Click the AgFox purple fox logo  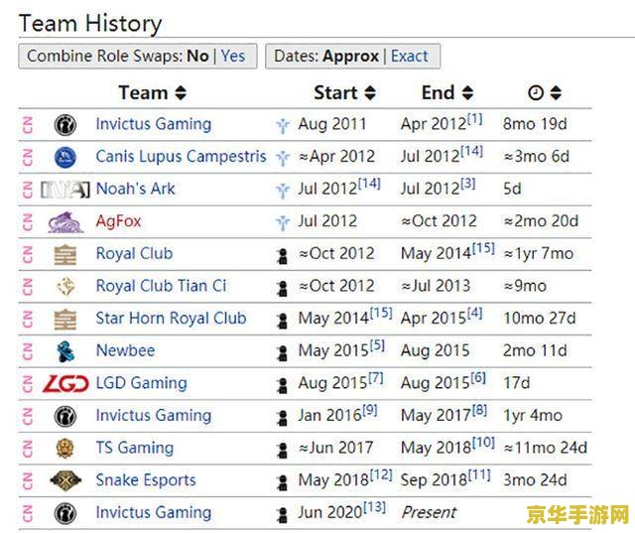(x=65, y=222)
